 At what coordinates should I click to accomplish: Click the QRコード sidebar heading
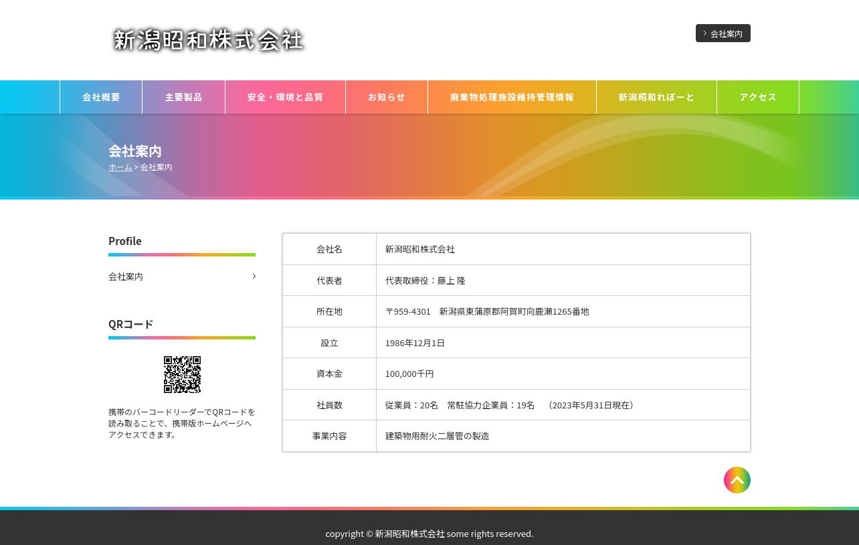(x=131, y=324)
